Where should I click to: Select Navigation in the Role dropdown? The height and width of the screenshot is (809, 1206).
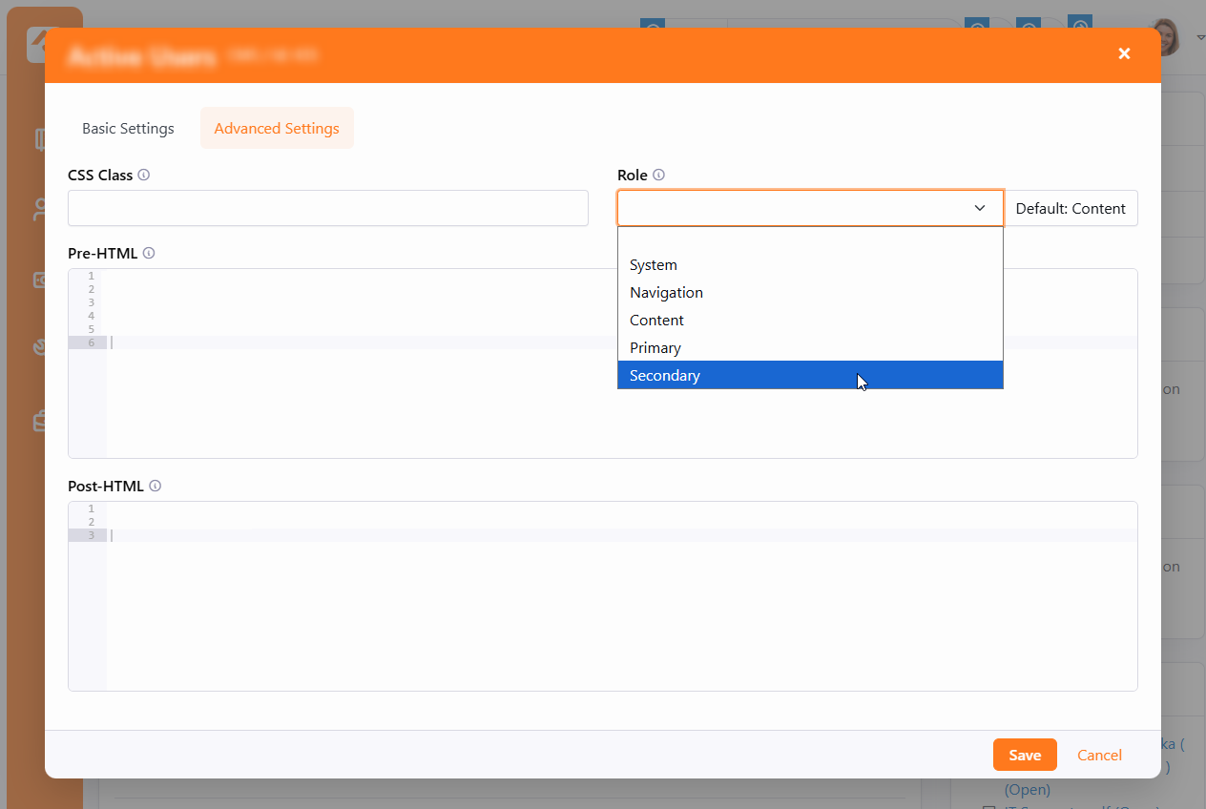pyautogui.click(x=666, y=293)
